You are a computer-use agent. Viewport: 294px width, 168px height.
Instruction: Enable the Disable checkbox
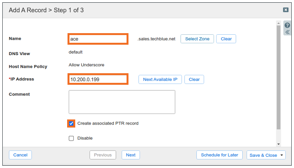pyautogui.click(x=71, y=138)
